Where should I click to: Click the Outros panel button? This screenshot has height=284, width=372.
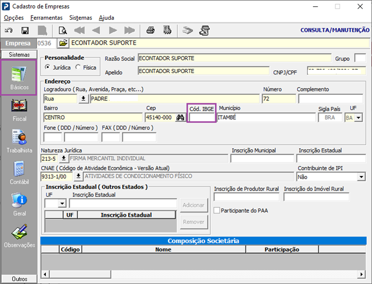[x=19, y=279]
